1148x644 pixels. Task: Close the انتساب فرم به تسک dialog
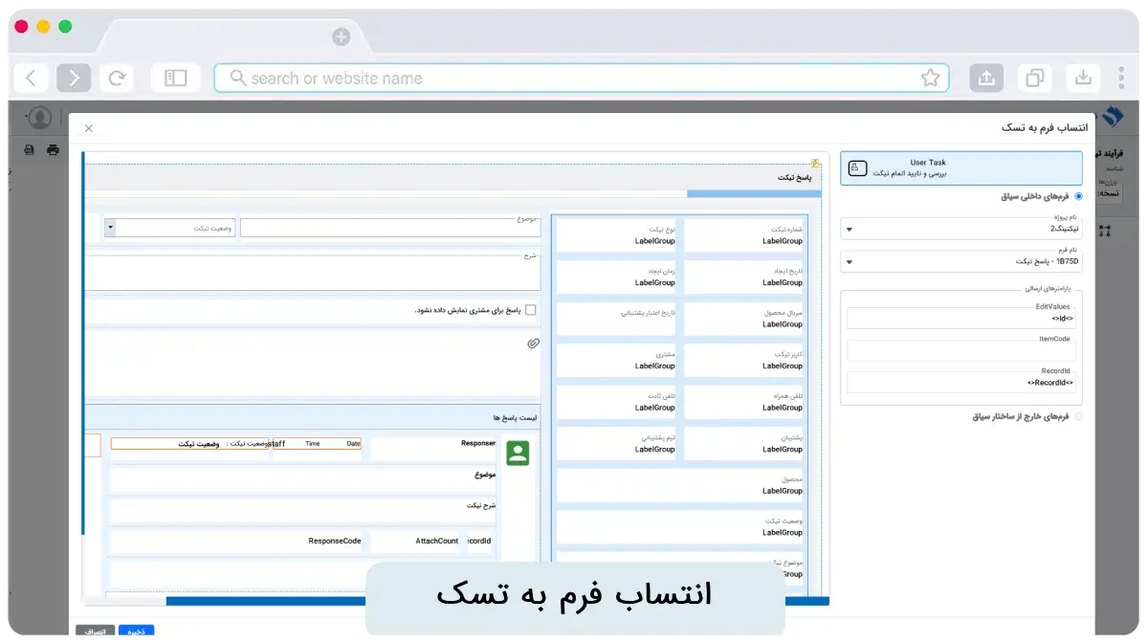coord(89,128)
